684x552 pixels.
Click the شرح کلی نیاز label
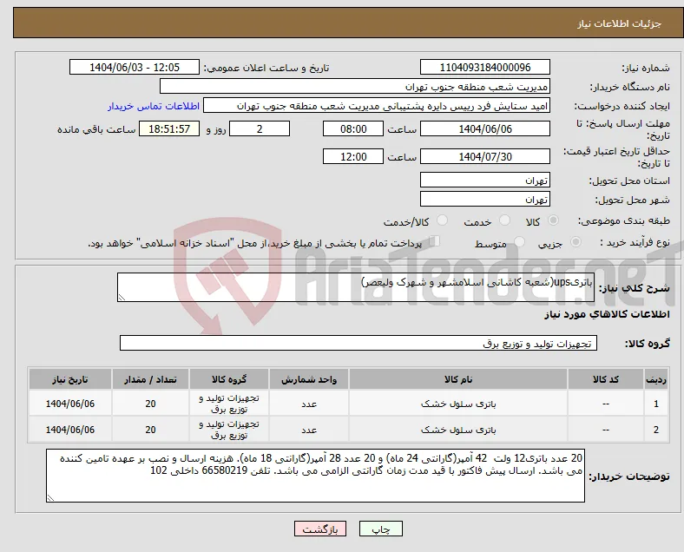pos(634,288)
